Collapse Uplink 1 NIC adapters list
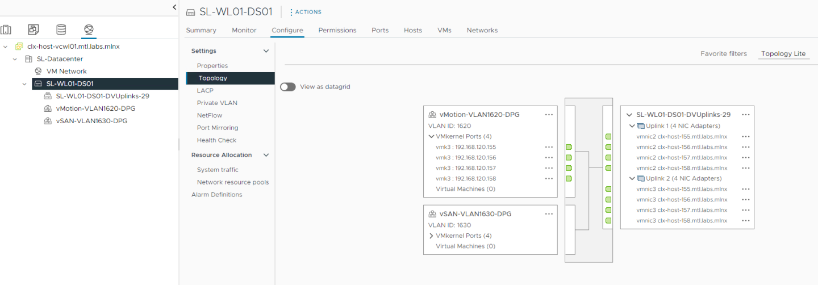This screenshot has height=285, width=818. (x=632, y=126)
